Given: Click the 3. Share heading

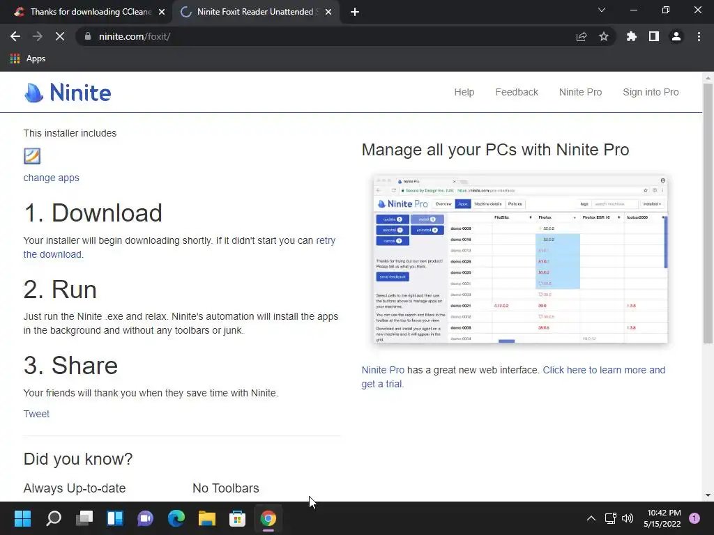Looking at the screenshot, I should (70, 365).
